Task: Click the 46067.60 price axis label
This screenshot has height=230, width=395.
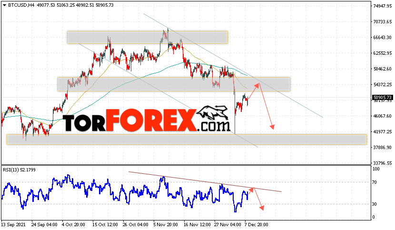Action: (383, 116)
